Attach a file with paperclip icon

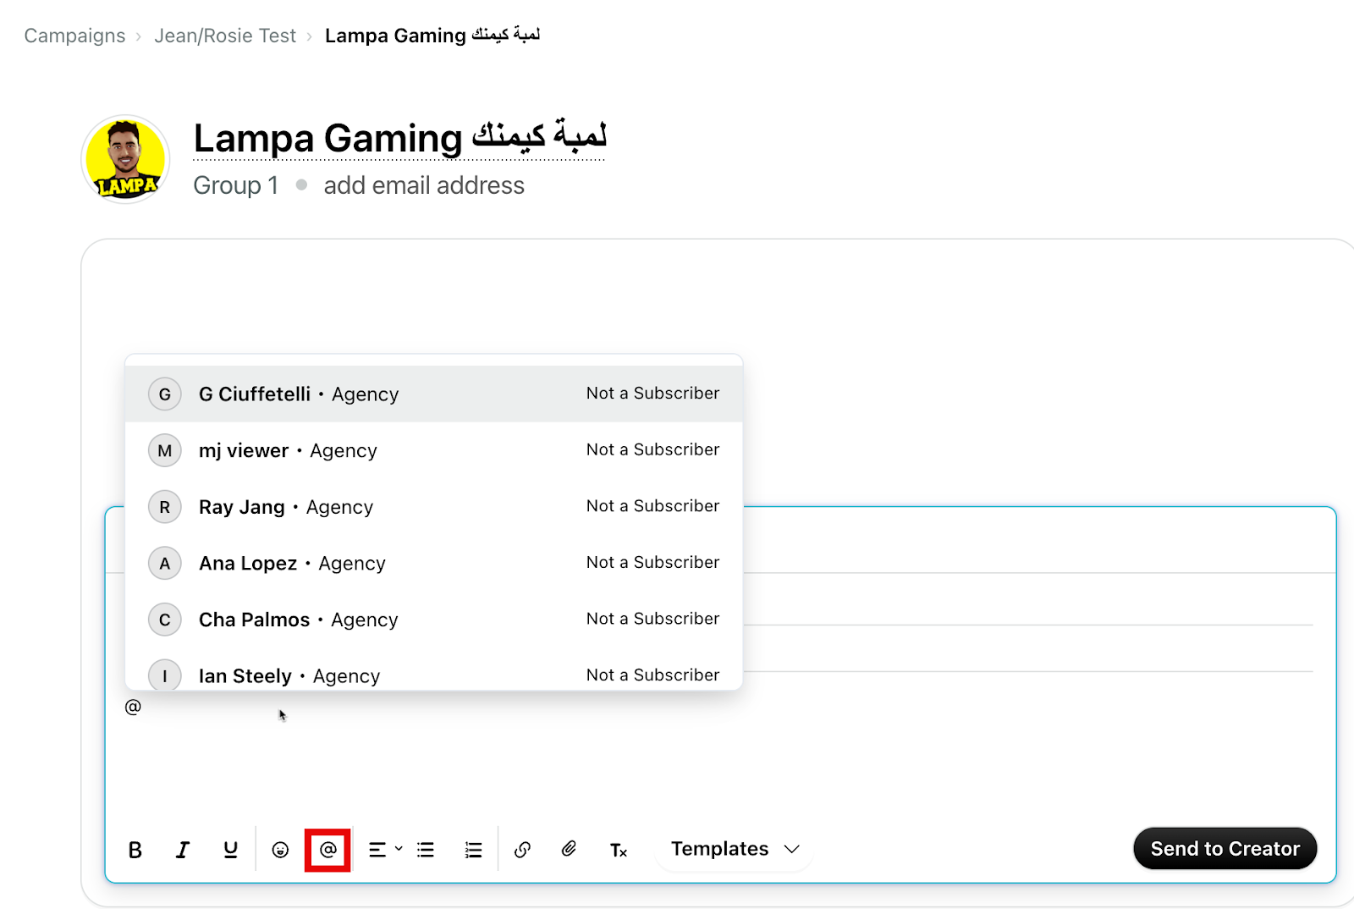pyautogui.click(x=570, y=849)
